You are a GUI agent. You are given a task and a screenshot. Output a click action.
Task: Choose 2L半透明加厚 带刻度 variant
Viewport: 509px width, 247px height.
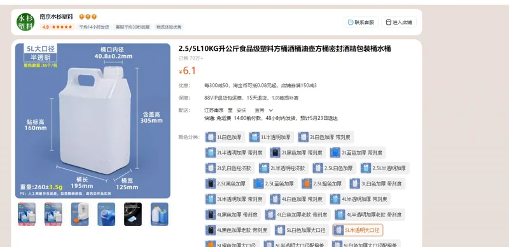pyautogui.click(x=235, y=152)
